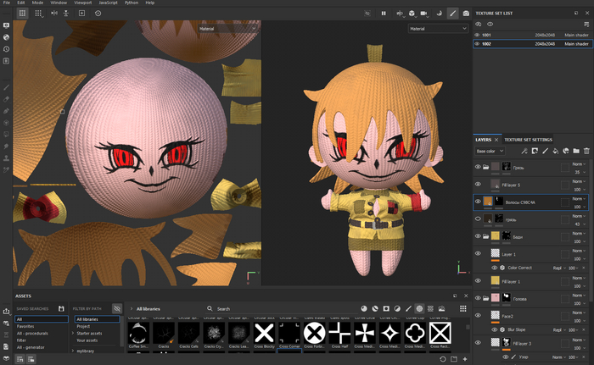The width and height of the screenshot is (594, 365).
Task: Toggle visibility of texture set 1001
Action: [477, 35]
